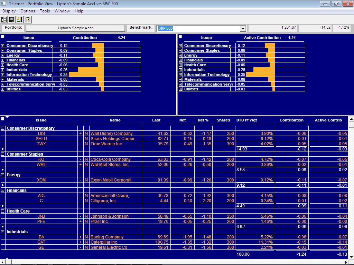Screen dimensions: 354x265
Task: Click the S&P 500 benchmark field
Action: click(199, 28)
